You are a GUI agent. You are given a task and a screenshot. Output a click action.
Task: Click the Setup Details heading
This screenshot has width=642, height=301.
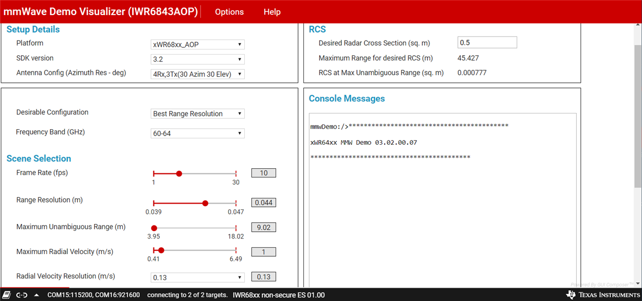pyautogui.click(x=33, y=30)
